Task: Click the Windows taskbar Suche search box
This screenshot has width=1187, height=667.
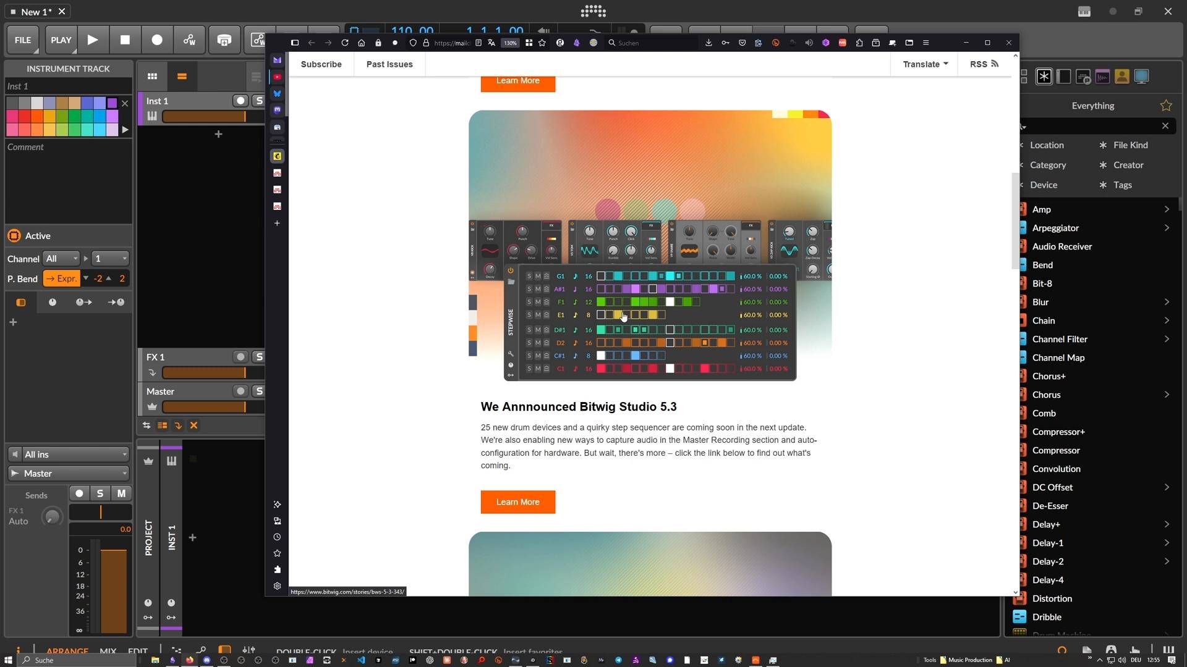Action: click(x=77, y=660)
